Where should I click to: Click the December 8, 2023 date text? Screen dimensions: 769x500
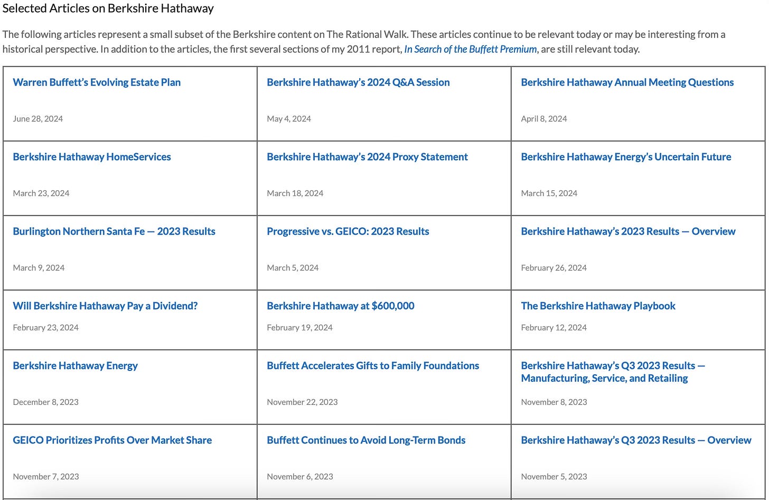tap(45, 402)
